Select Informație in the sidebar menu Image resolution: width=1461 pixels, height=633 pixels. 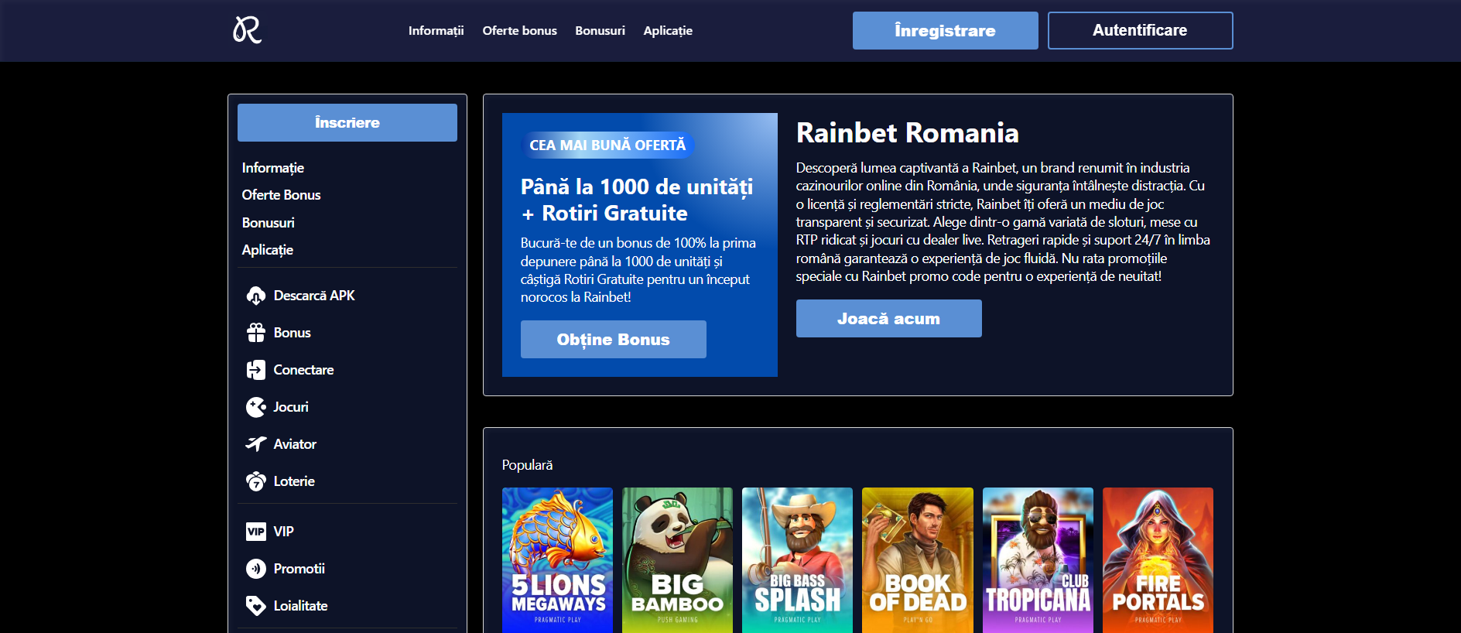pos(273,168)
